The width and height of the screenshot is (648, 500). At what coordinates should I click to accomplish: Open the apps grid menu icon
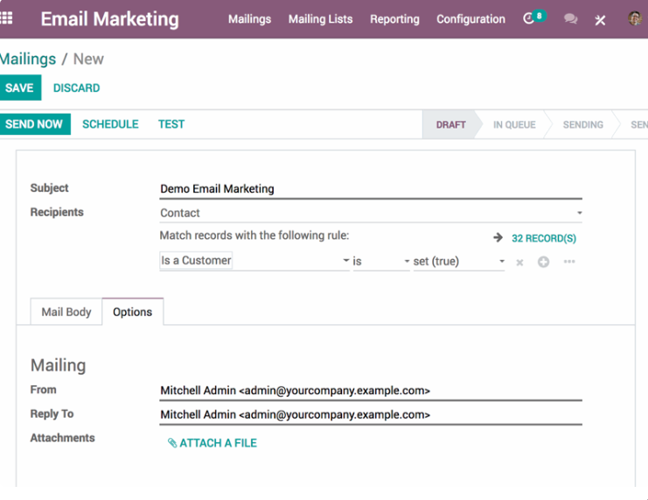pyautogui.click(x=7, y=18)
